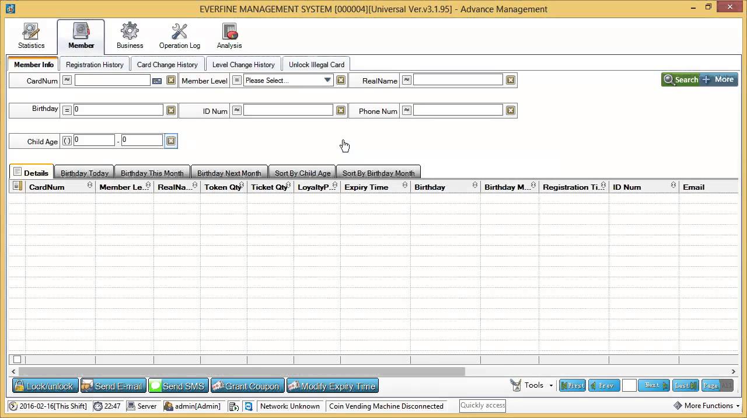This screenshot has height=418, width=747.
Task: Click the Quickly access field
Action: [x=483, y=406]
